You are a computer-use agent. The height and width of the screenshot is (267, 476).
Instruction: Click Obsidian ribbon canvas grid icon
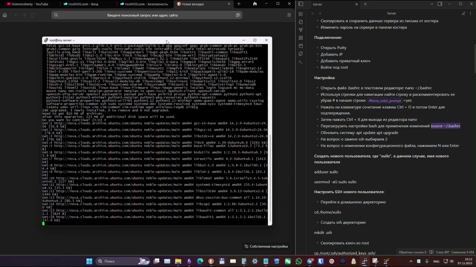301,37
